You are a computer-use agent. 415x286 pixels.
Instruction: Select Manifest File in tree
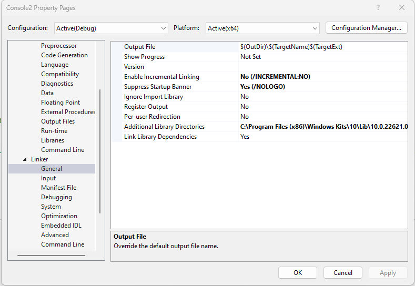point(58,188)
